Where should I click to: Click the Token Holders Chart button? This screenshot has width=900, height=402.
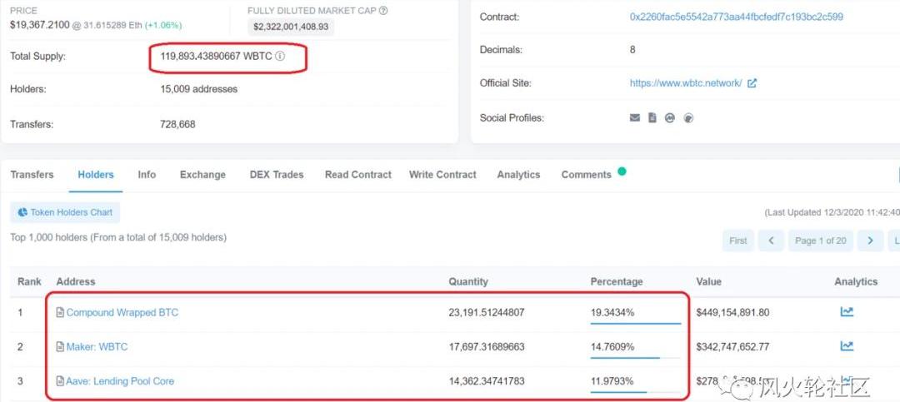click(66, 212)
